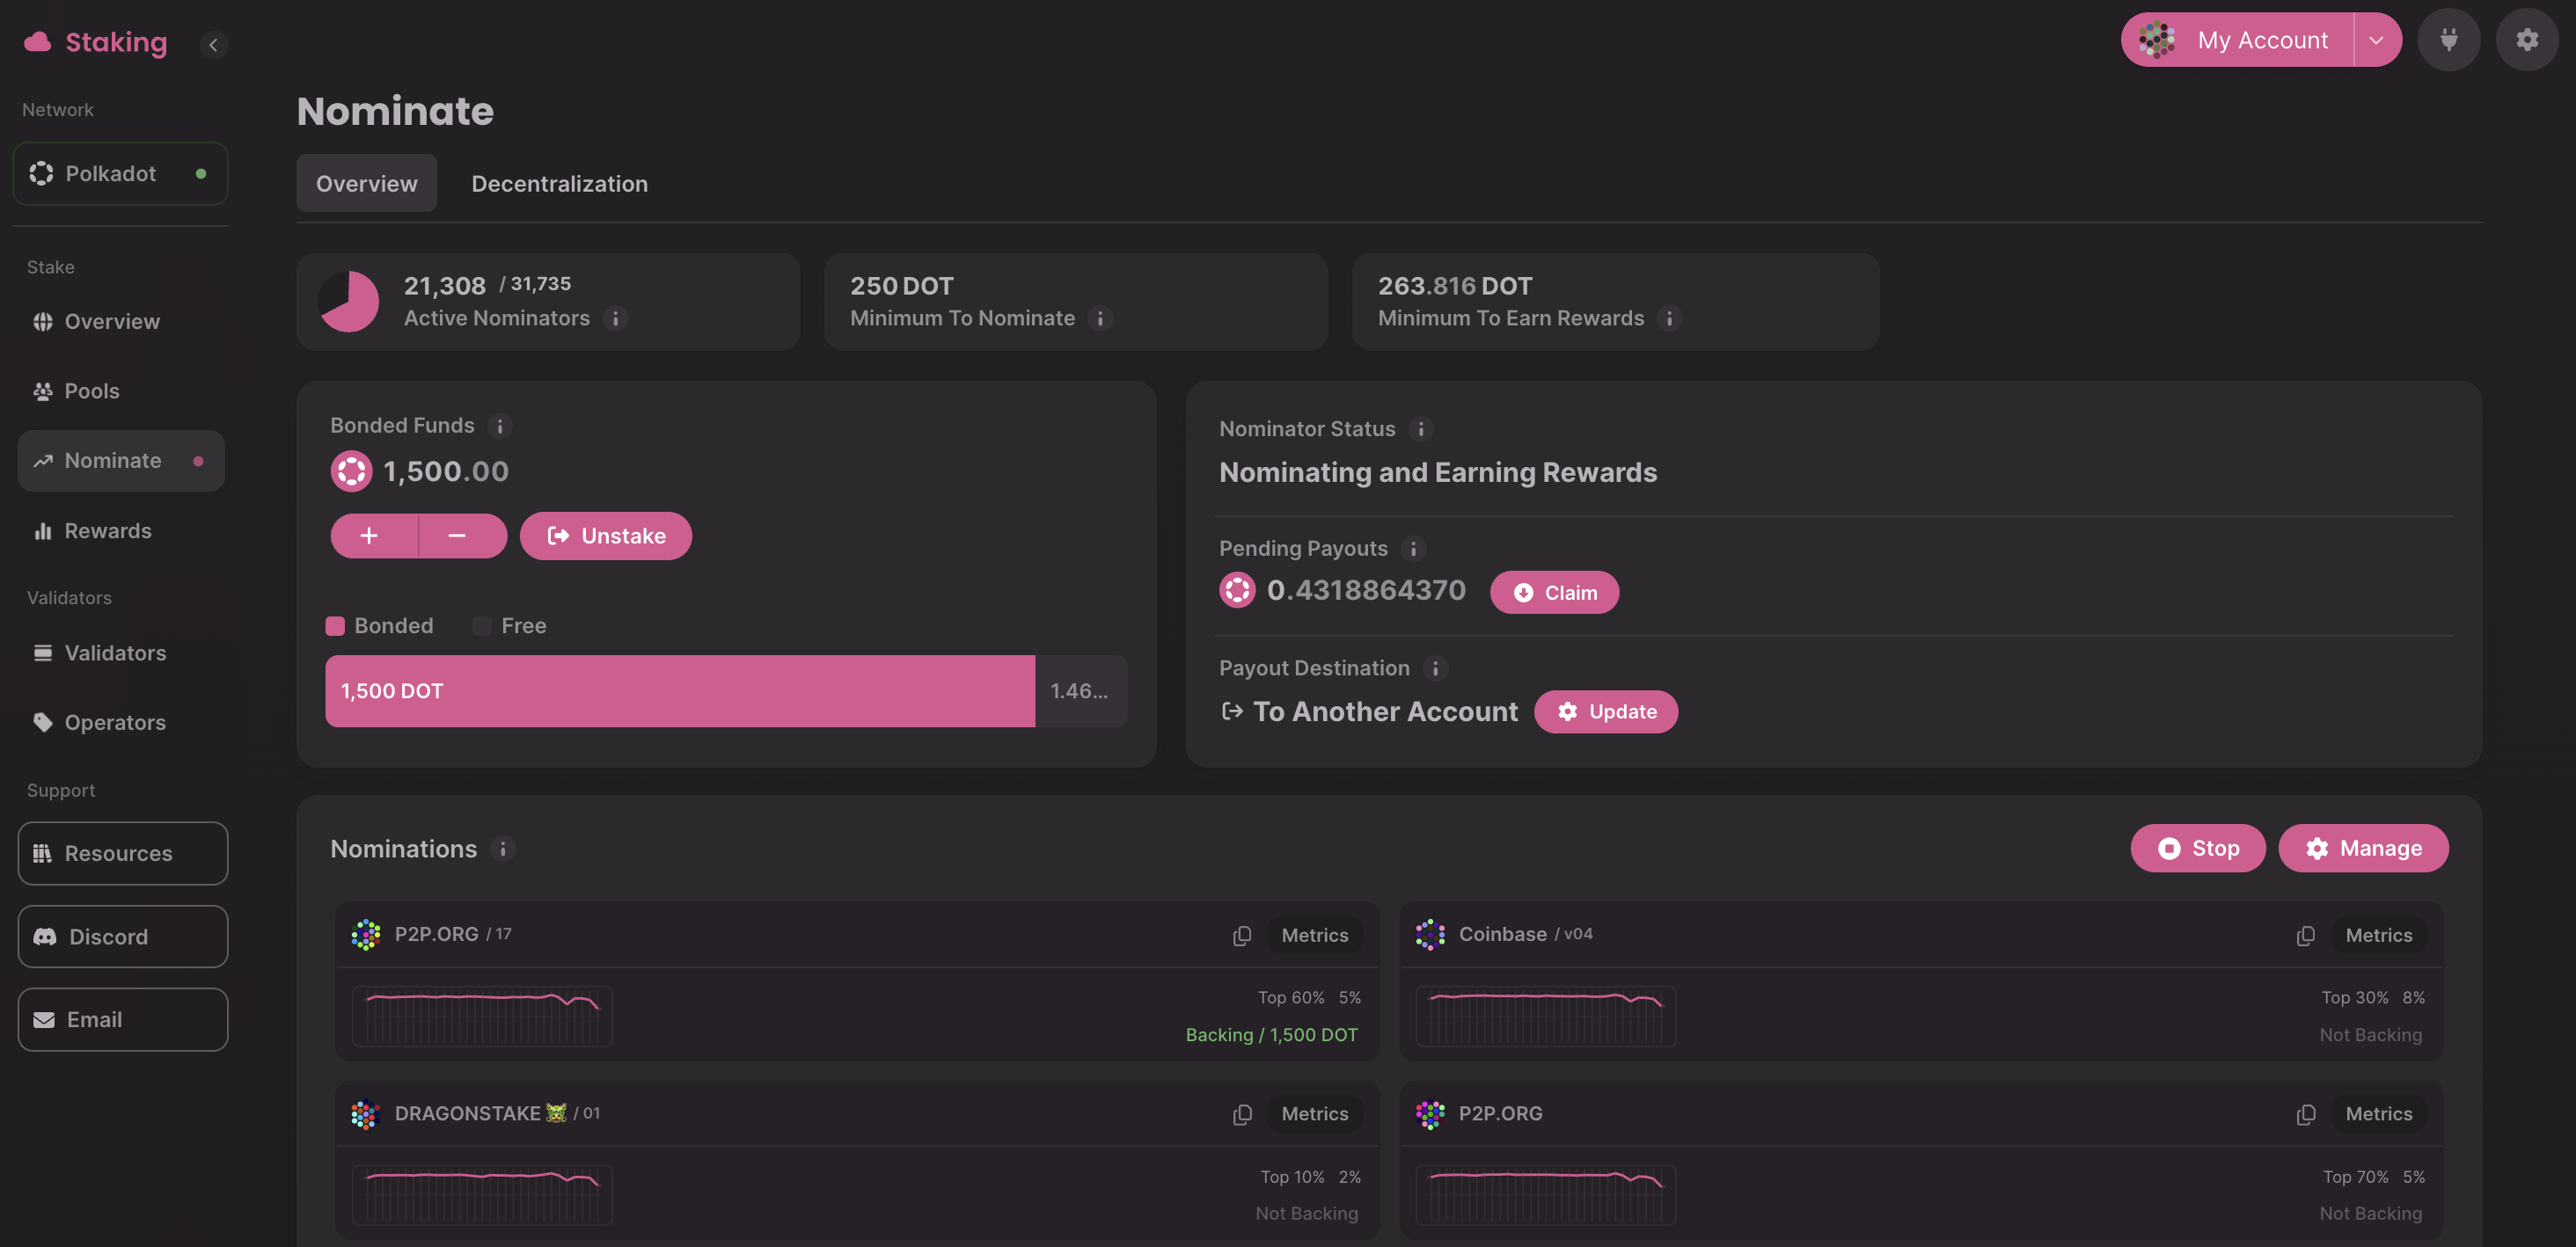
Task: Click the Payout Destination info icon
Action: (x=1435, y=668)
